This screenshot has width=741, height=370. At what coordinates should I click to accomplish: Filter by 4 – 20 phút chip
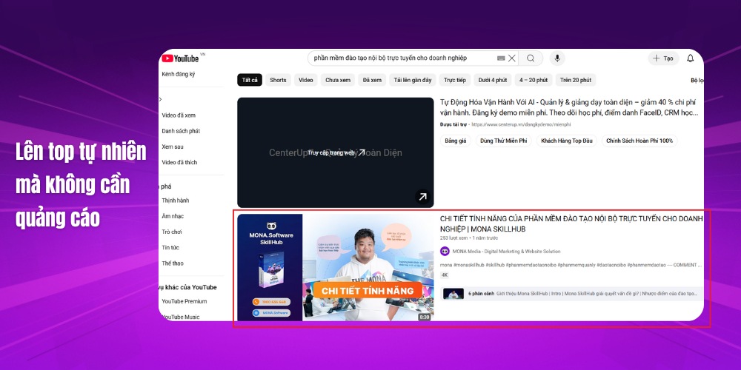(x=533, y=80)
